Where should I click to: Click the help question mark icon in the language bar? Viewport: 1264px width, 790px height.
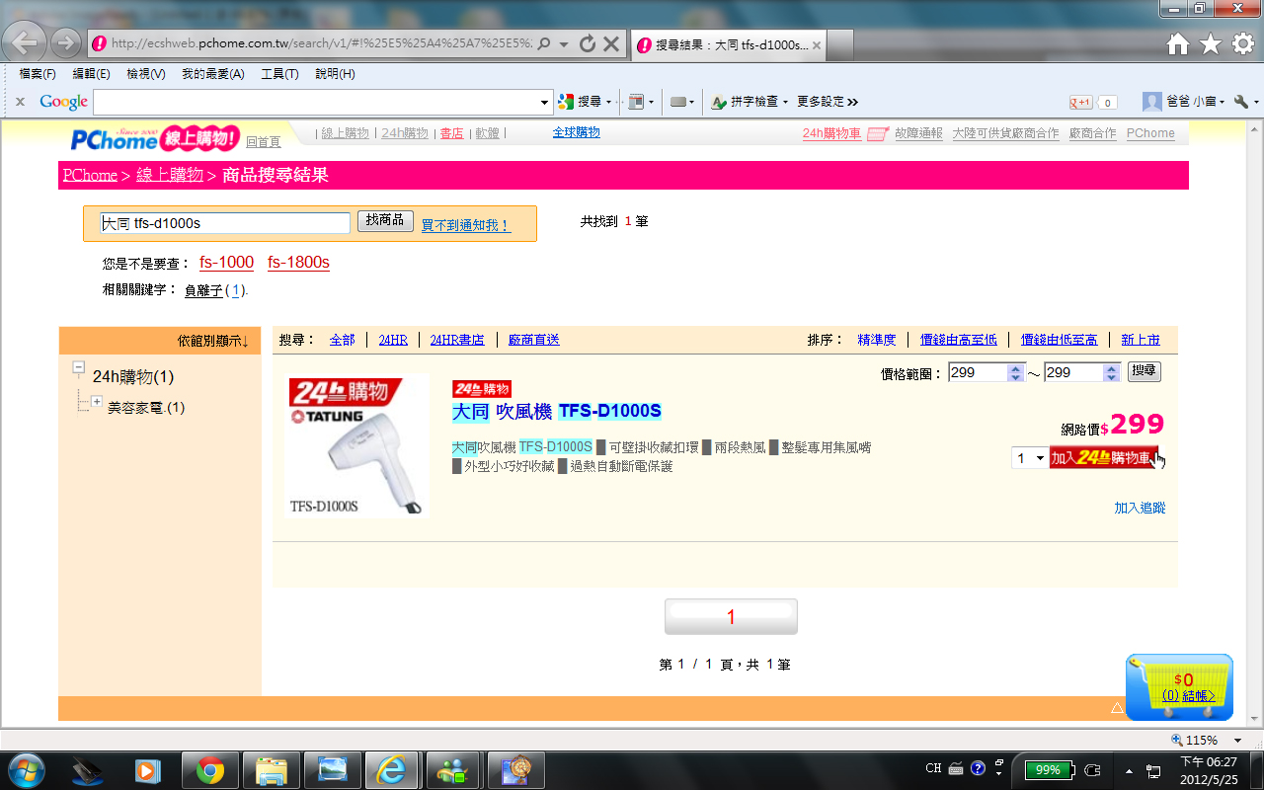(978, 768)
